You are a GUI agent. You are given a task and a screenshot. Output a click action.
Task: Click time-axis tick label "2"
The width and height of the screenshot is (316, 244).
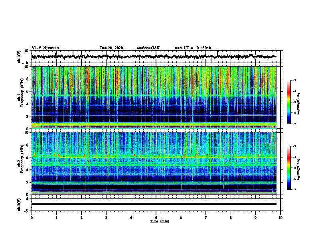[81, 218]
